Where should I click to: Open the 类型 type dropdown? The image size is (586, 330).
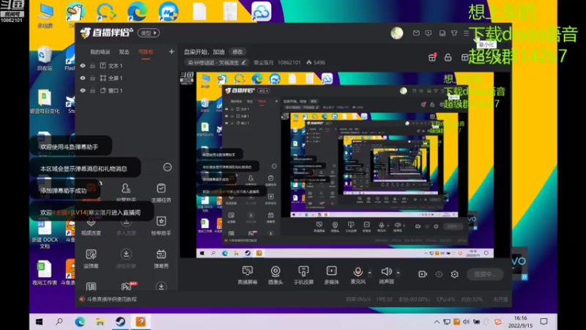pyautogui.click(x=149, y=33)
